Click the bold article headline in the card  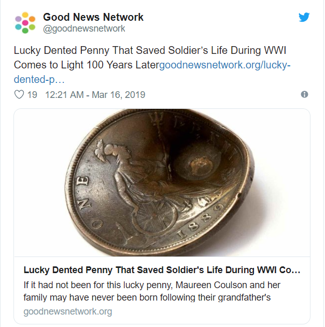162,271
